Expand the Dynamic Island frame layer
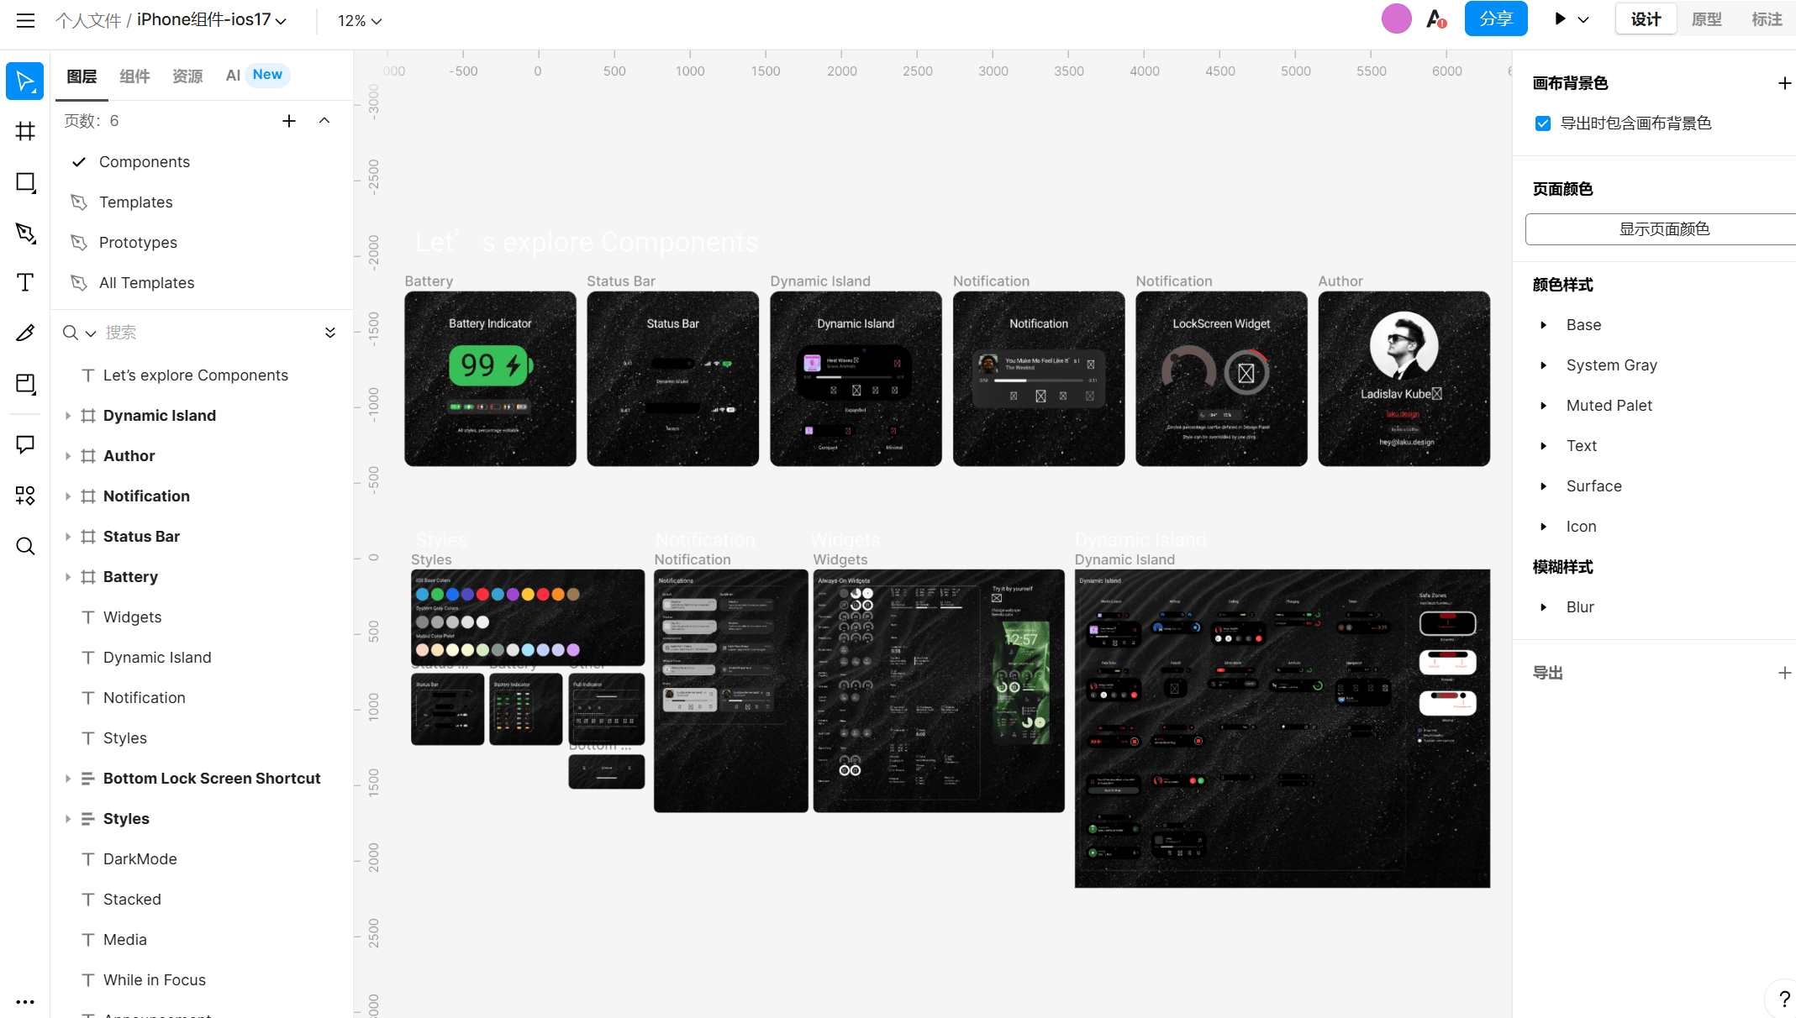This screenshot has width=1796, height=1018. coord(68,416)
